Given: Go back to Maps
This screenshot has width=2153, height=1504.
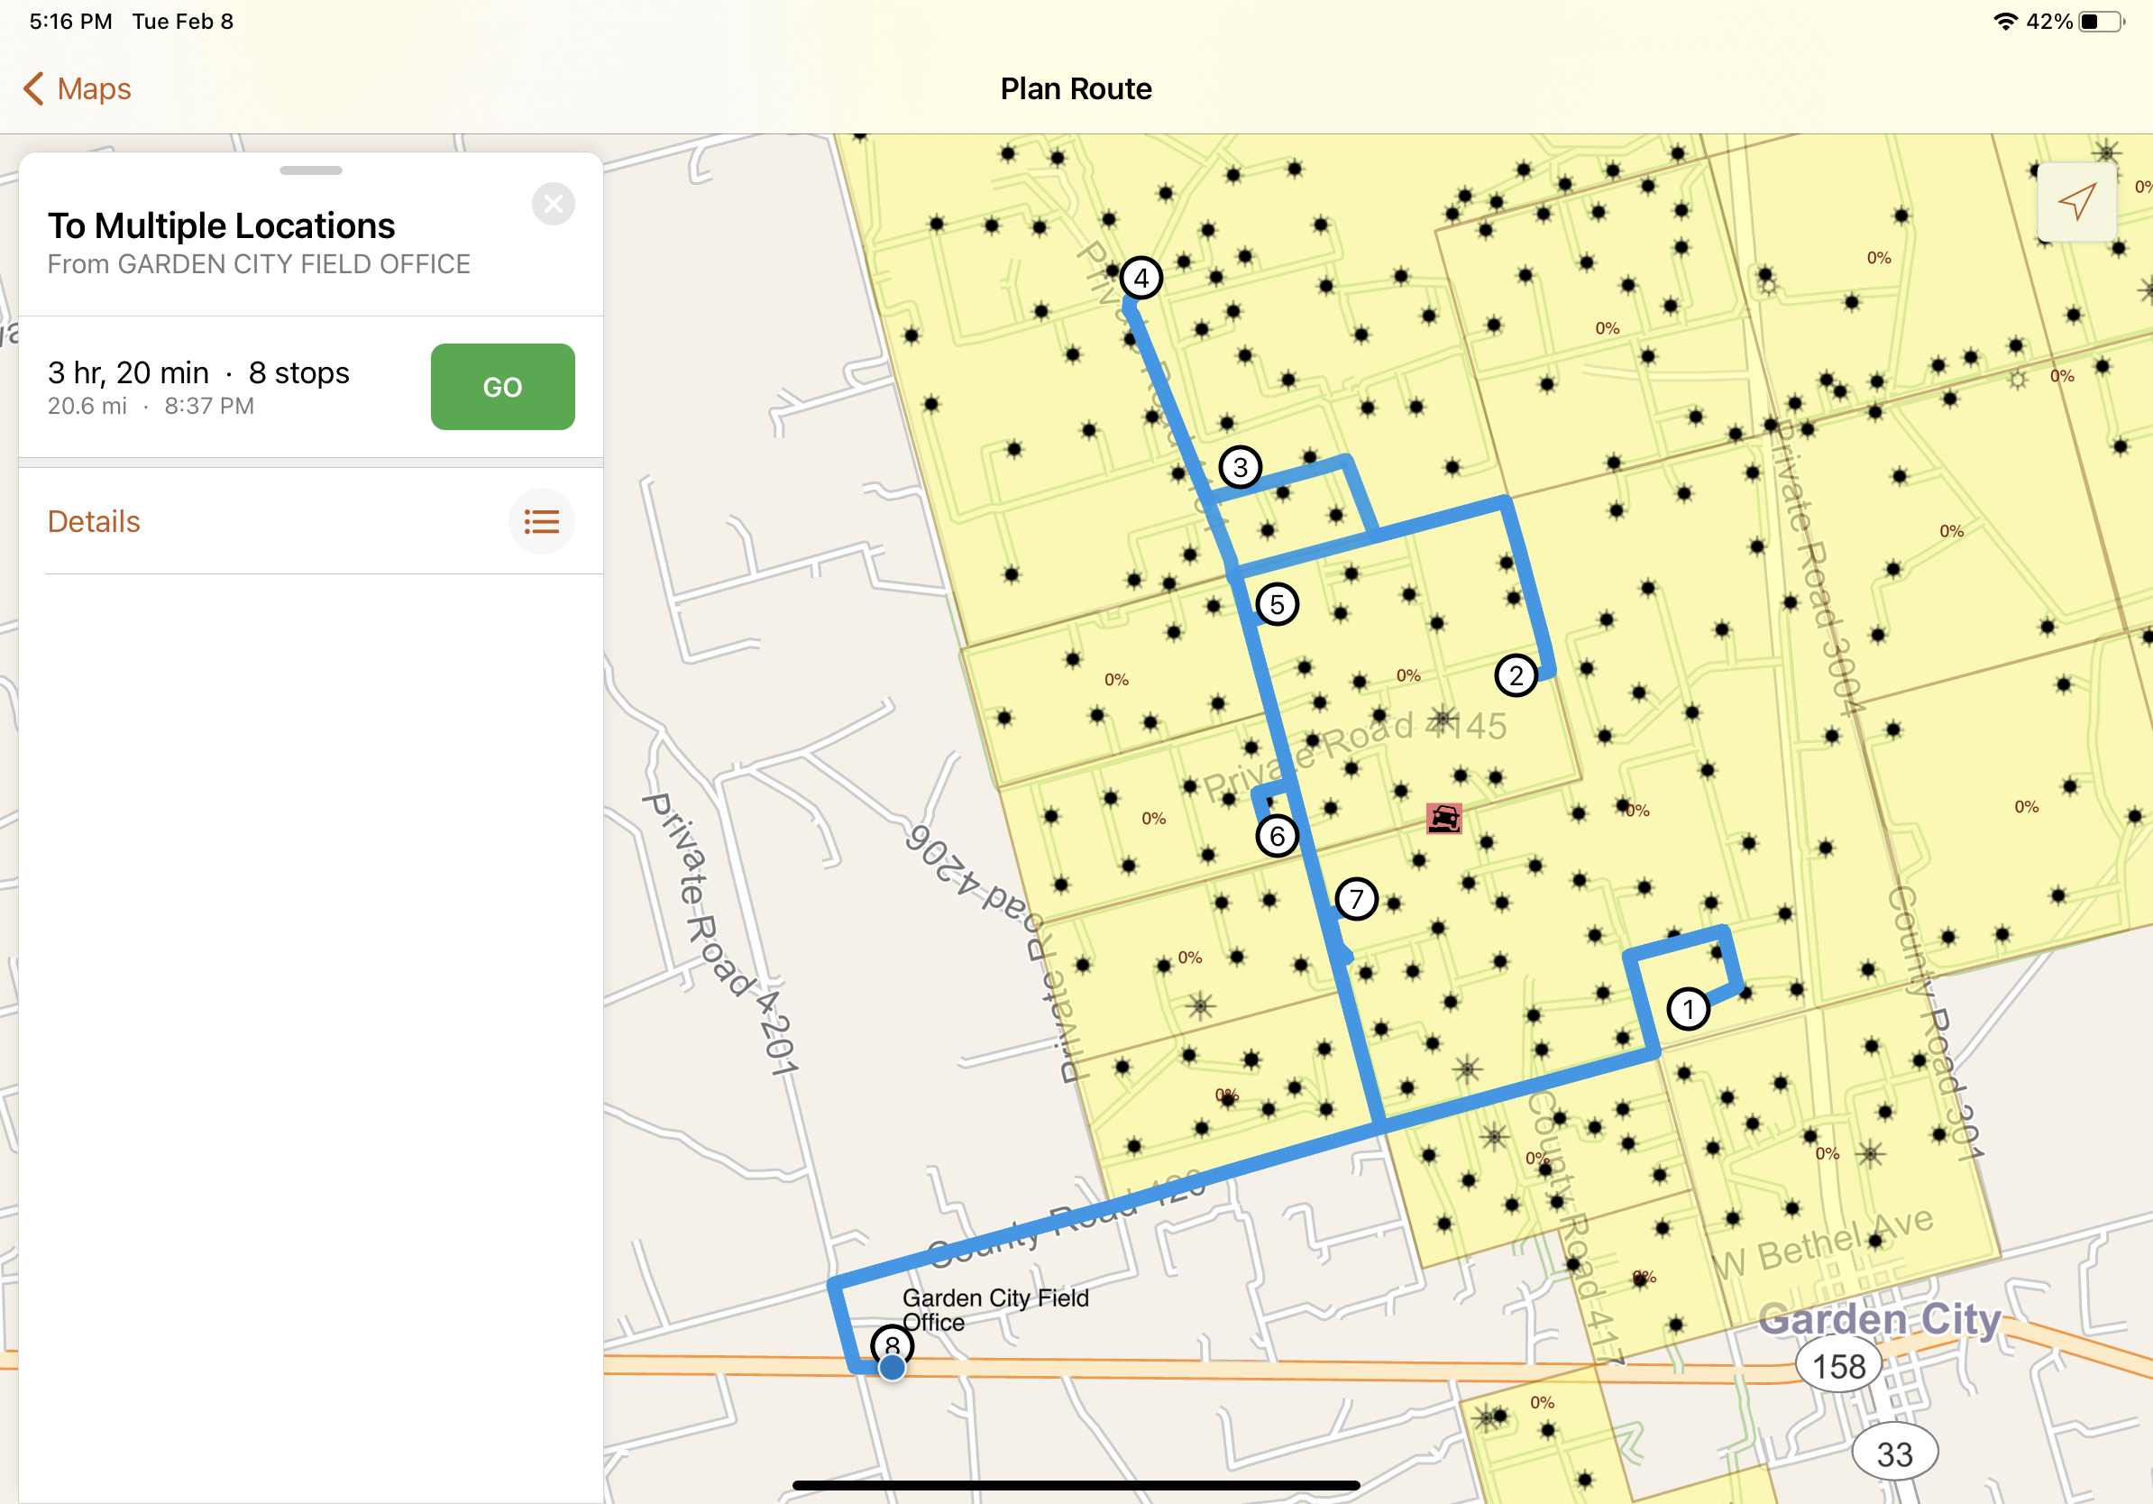Looking at the screenshot, I should pos(77,89).
